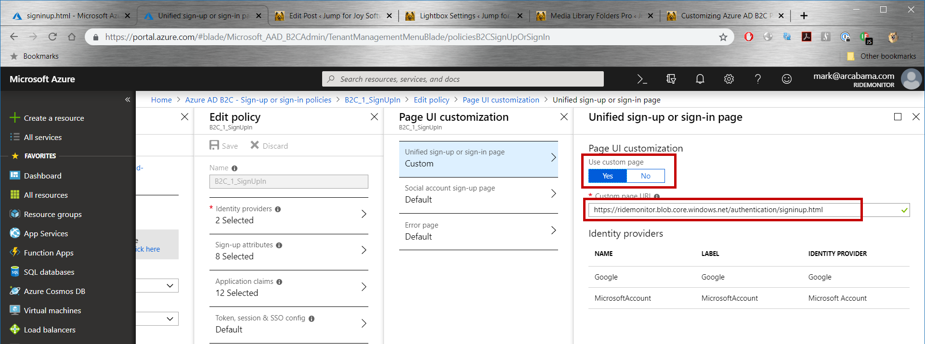Click Discard in the Edit policy blade
925x344 pixels.
269,146
